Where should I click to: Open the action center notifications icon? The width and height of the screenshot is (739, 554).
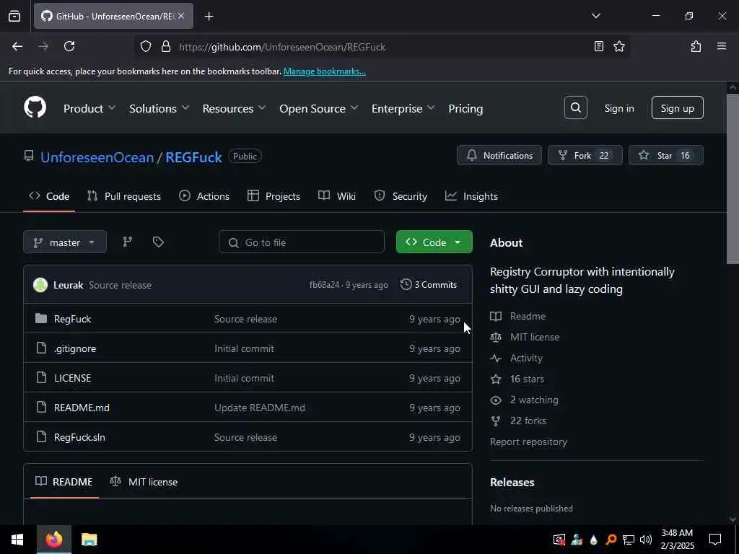(x=715, y=540)
